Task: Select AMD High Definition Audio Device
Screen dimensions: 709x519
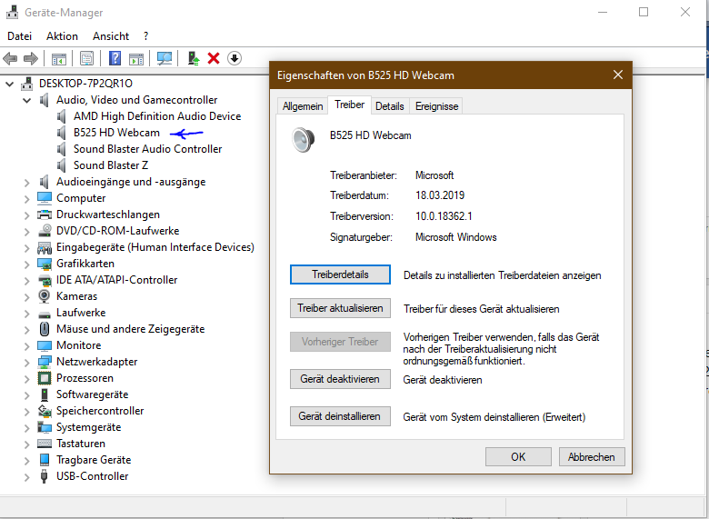Action: (x=157, y=116)
